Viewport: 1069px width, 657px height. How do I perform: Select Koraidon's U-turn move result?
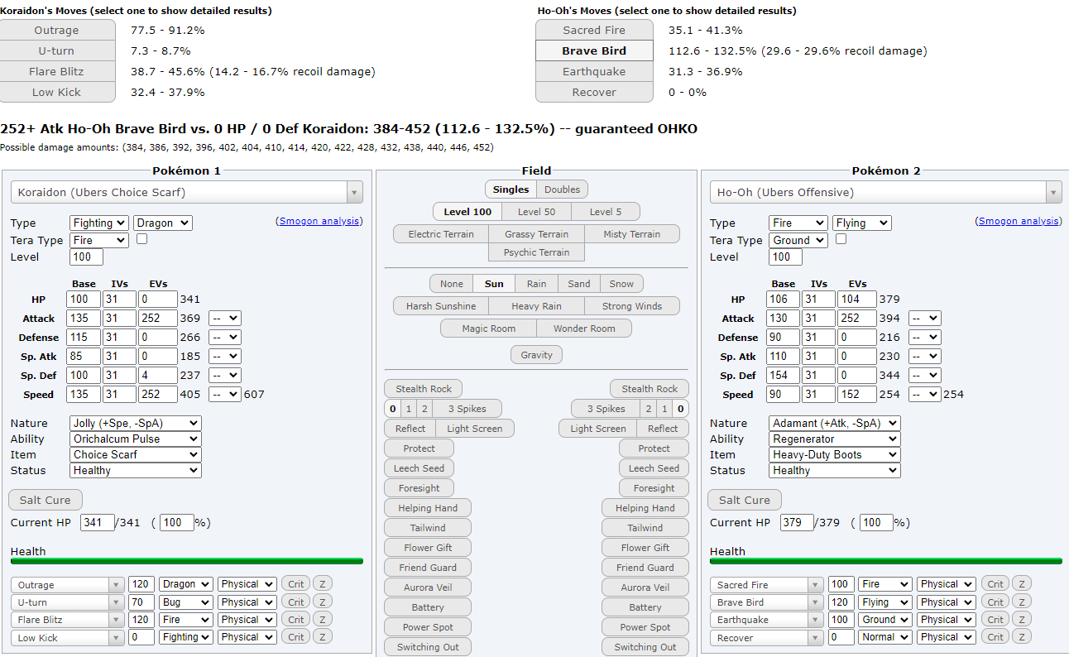[57, 50]
